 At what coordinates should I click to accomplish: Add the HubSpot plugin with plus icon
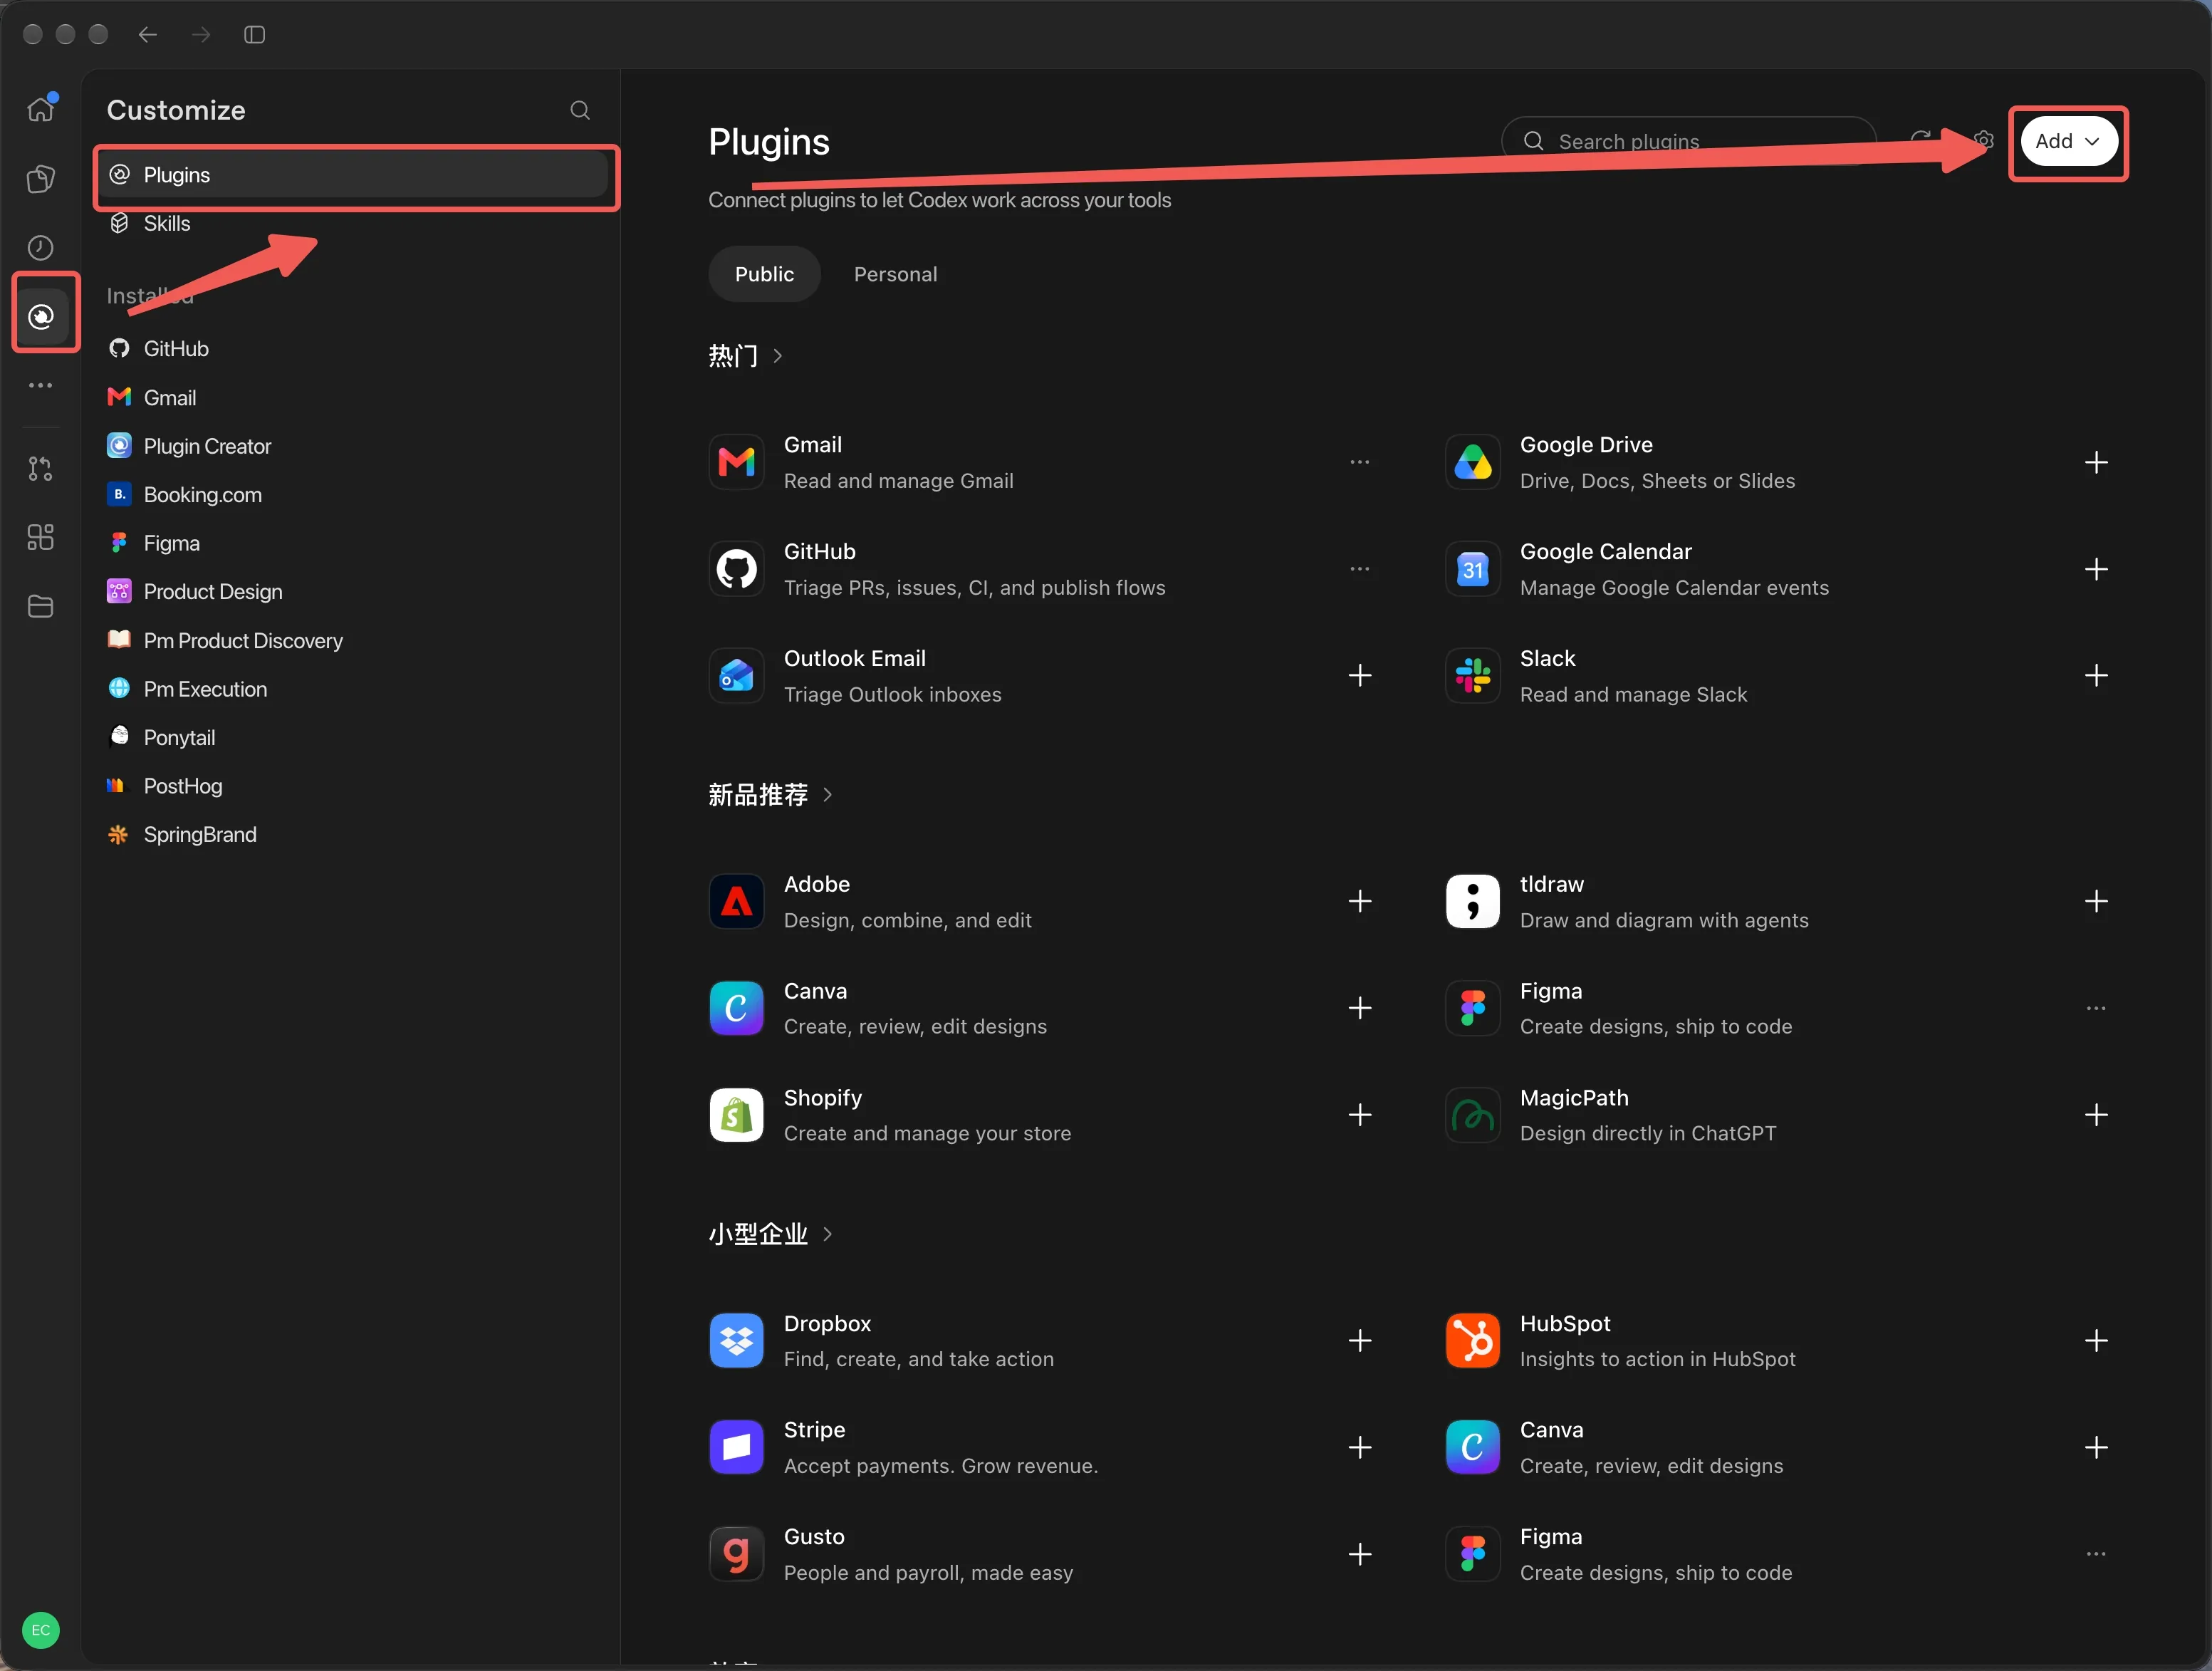2096,1341
